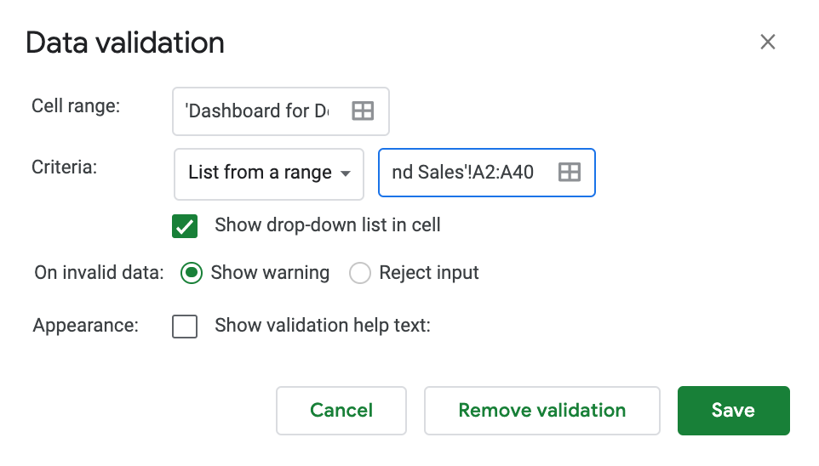This screenshot has width=819, height=466.
Task: Click the Remove validation button
Action: 541,411
